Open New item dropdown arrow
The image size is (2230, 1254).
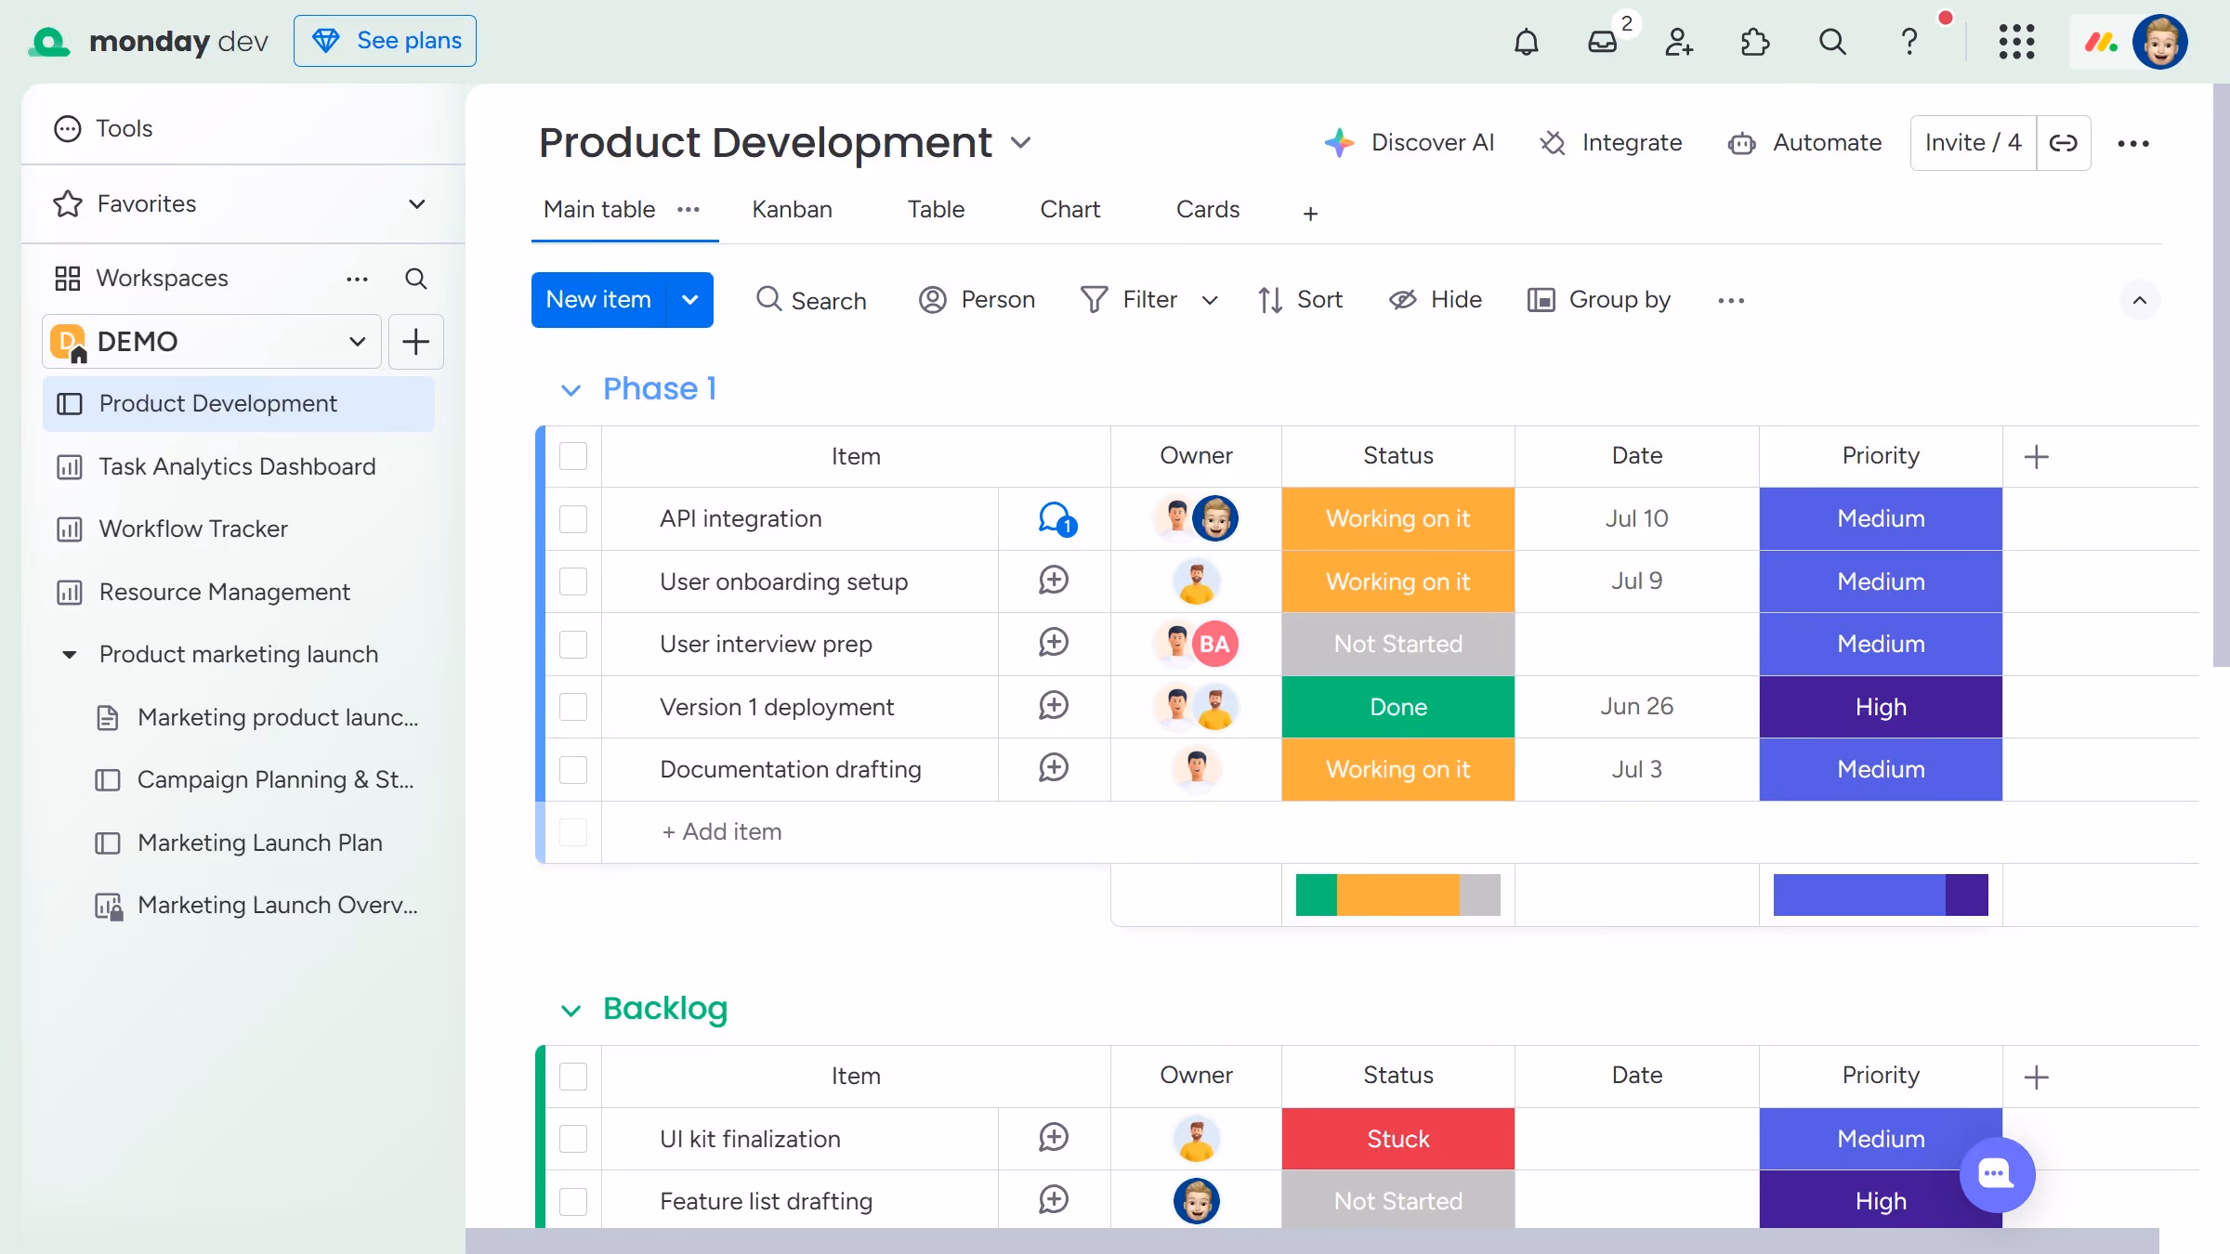pyautogui.click(x=689, y=300)
